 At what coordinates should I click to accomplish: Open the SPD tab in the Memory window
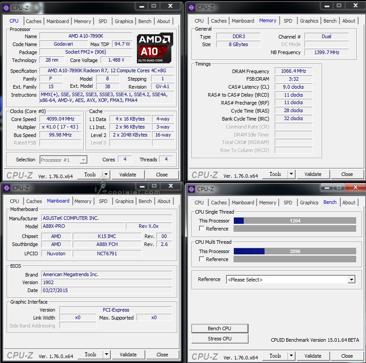[288, 21]
